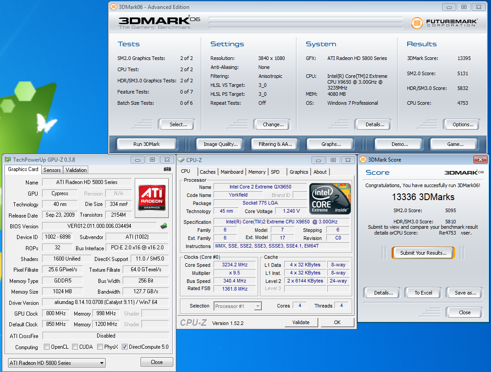Open the ATI Radeon HD 5800 Series dropdown
This screenshot has width=491, height=372.
pyautogui.click(x=57, y=363)
